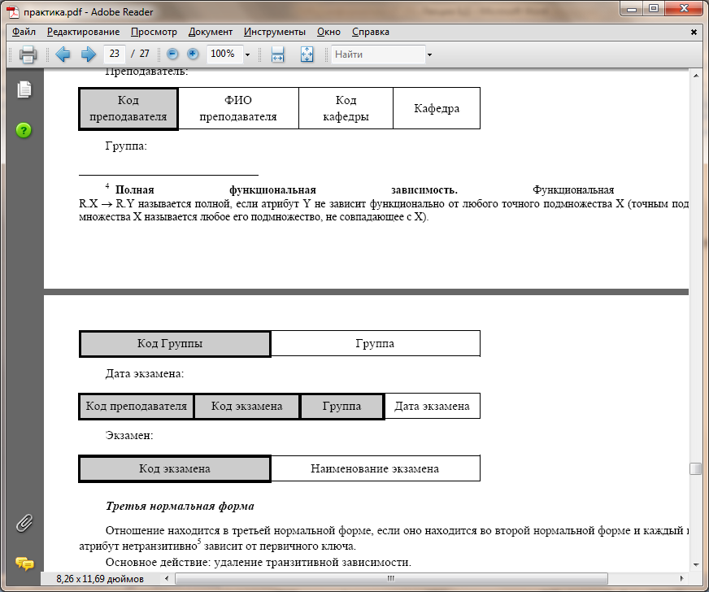Click the Код Группы table cell
Screen dimensions: 709x592
[x=175, y=344]
